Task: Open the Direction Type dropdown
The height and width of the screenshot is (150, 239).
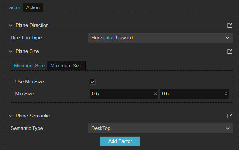Action: click(161, 38)
